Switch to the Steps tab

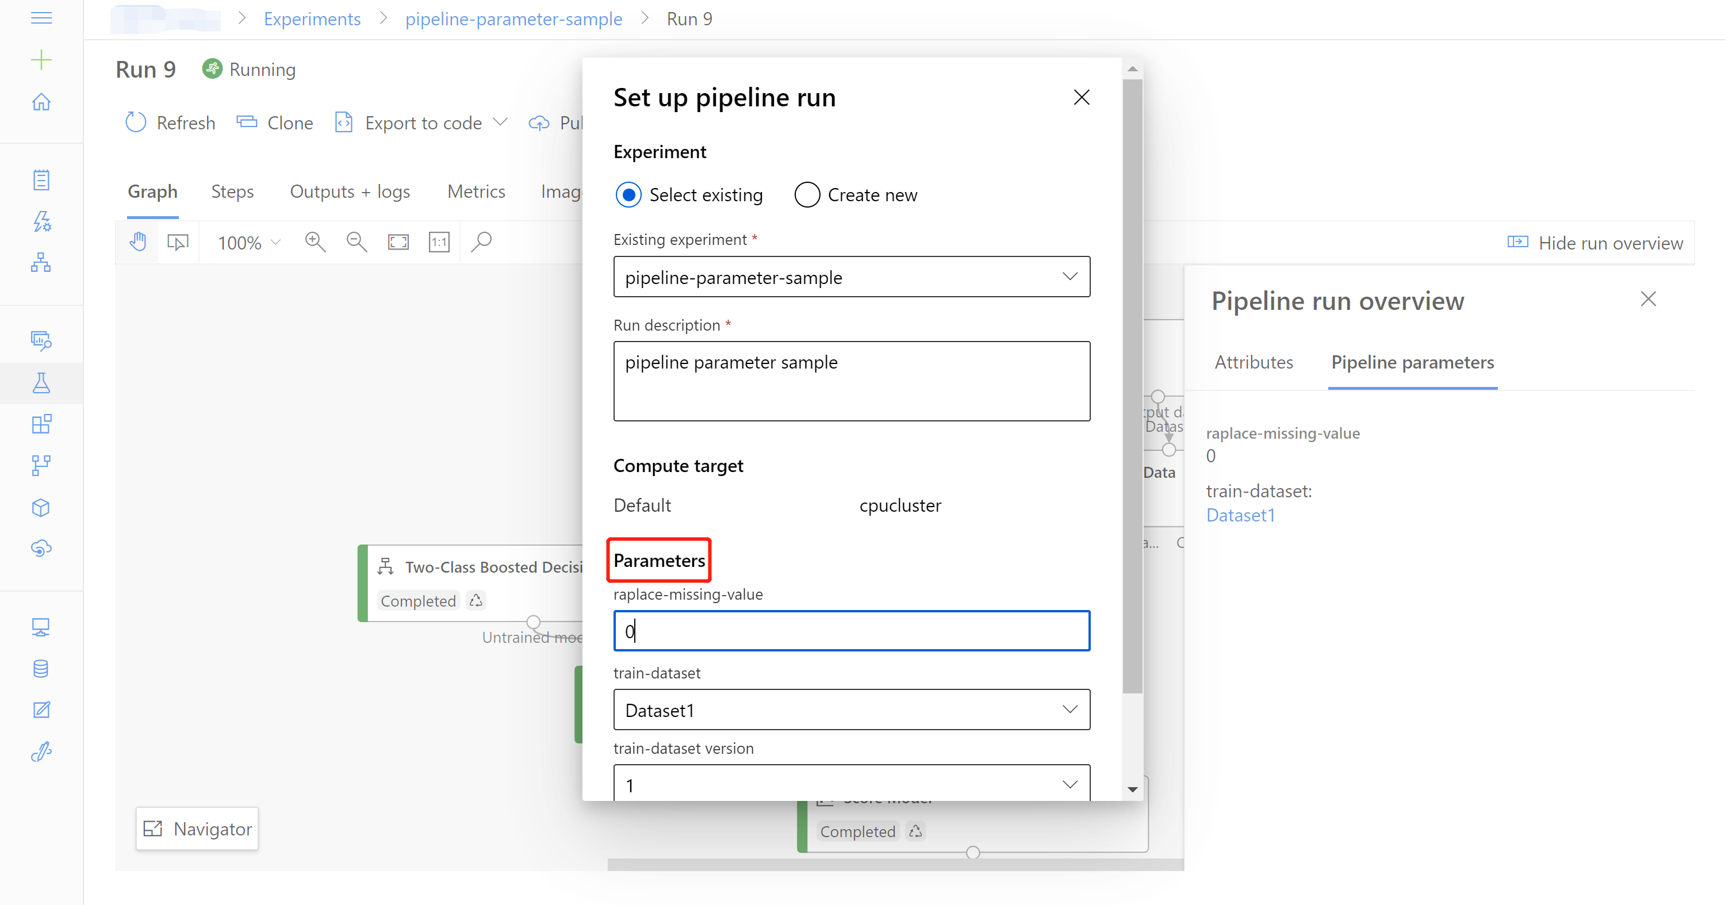(233, 190)
